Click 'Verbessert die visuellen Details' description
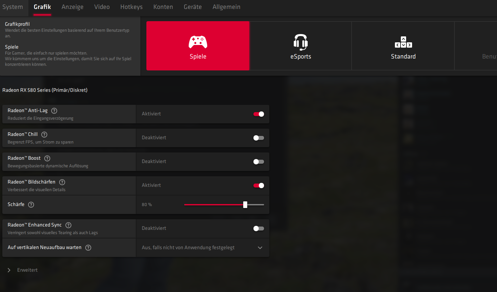497x292 pixels. point(36,190)
